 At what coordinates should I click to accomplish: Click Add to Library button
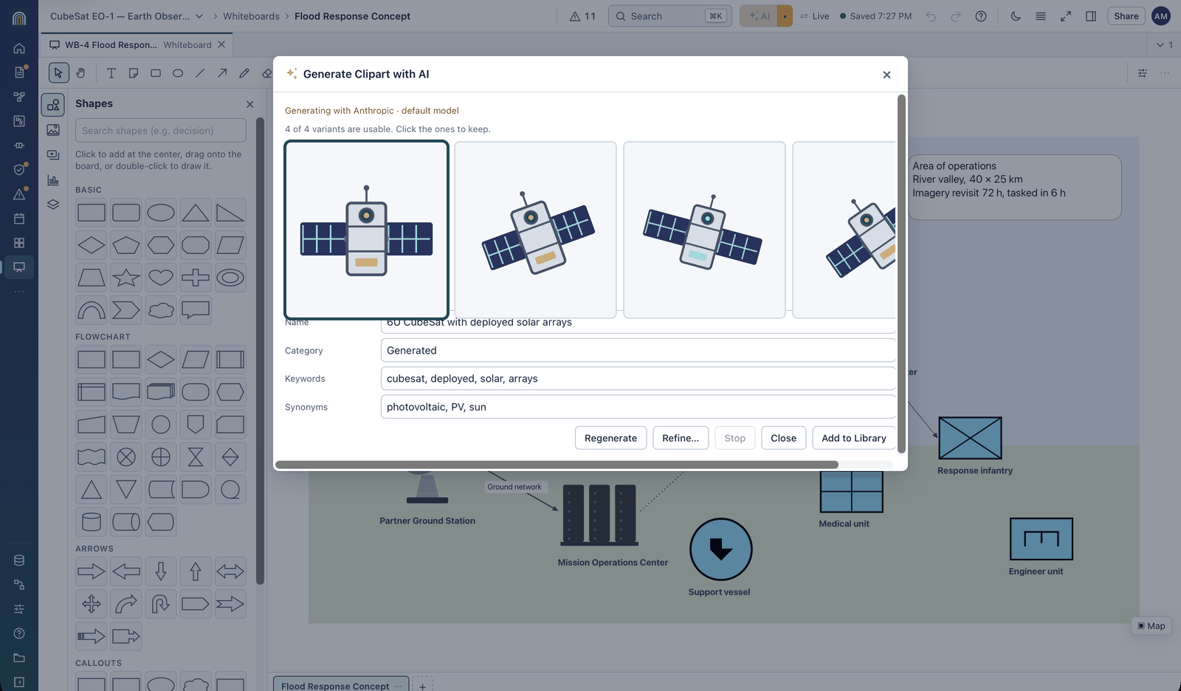click(x=854, y=438)
